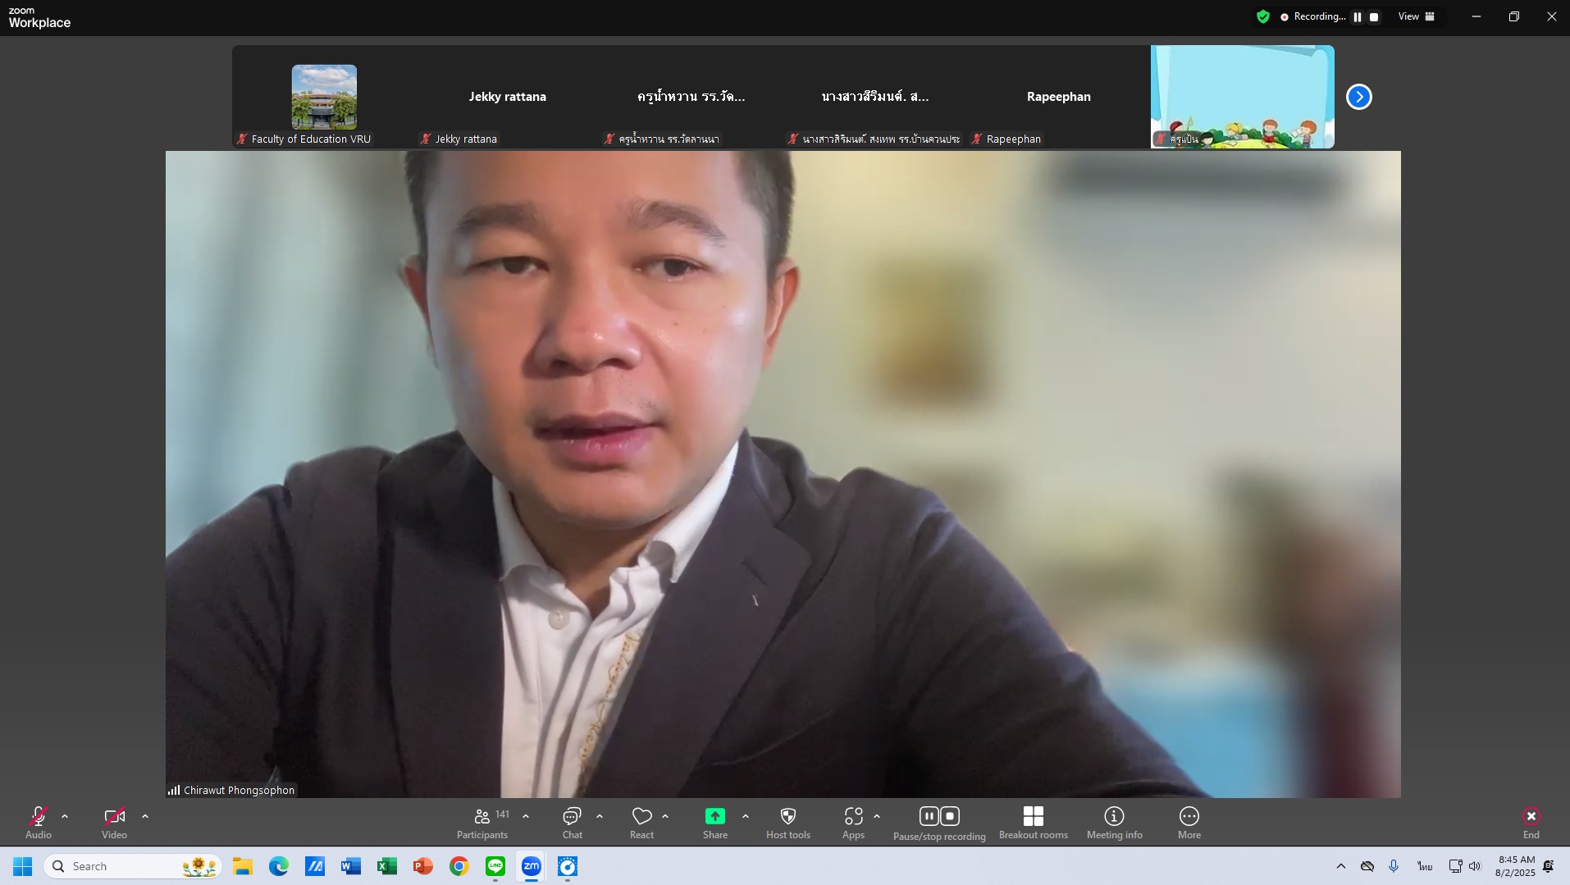Open Breakout rooms
The height and width of the screenshot is (885, 1570).
pyautogui.click(x=1033, y=823)
